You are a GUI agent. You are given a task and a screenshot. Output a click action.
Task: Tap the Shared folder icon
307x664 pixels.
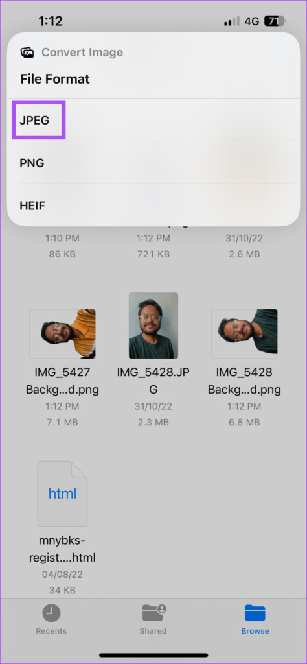click(154, 613)
